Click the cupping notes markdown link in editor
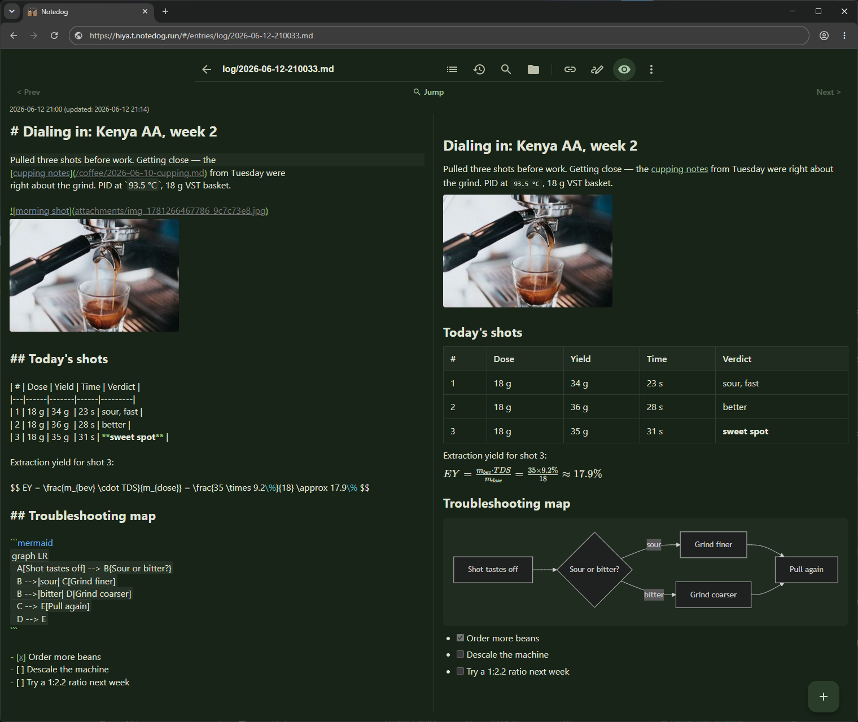The height and width of the screenshot is (722, 858). click(108, 173)
